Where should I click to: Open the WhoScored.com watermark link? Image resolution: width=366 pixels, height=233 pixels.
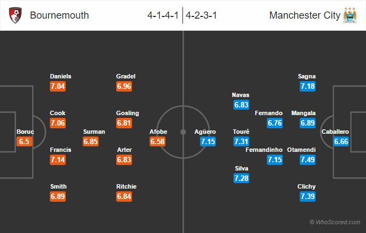coord(335,222)
